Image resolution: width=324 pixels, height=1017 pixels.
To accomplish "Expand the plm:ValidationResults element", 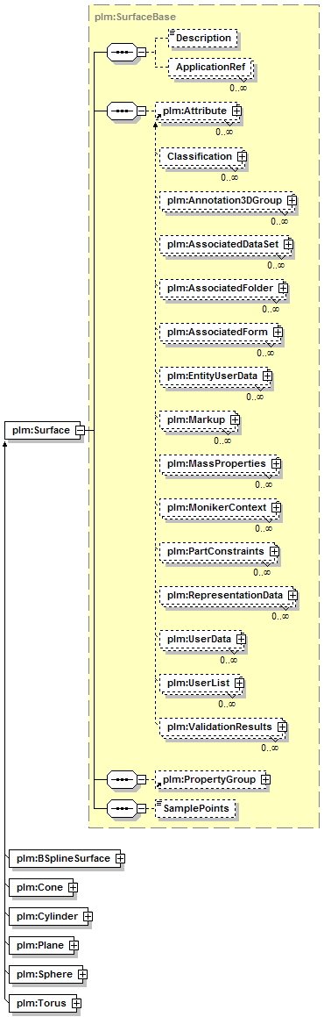I will 282,727.
